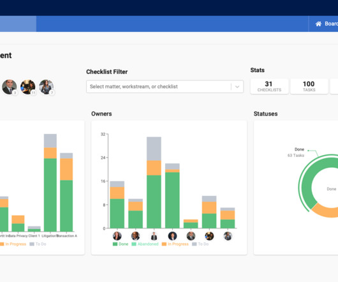Click the red-haired woman avatar under Owners chart
The width and height of the screenshot is (338, 282).
[117, 236]
